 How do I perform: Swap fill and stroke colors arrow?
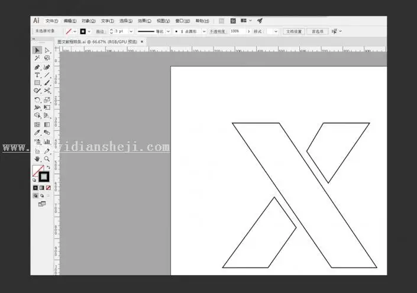pos(49,168)
